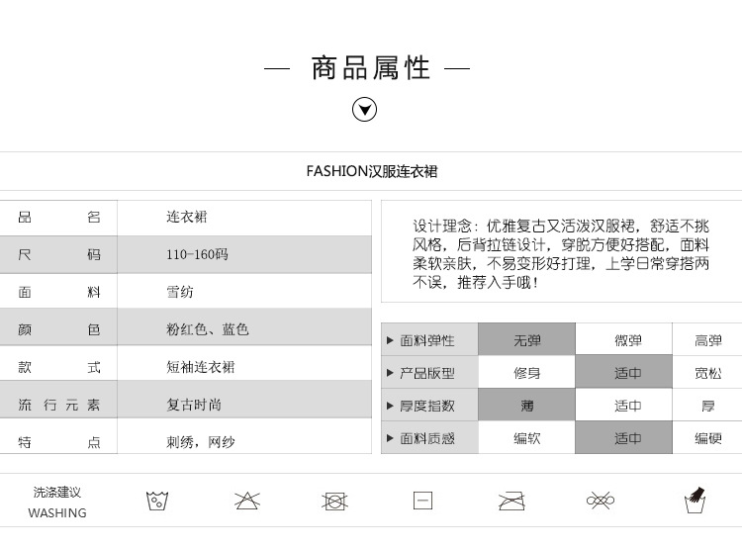
Task: Click the 面料弹性 row label
Action: (x=426, y=340)
